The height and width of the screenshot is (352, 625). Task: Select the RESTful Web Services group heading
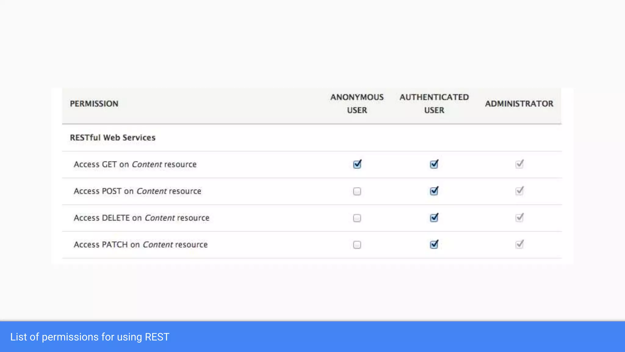pyautogui.click(x=113, y=138)
